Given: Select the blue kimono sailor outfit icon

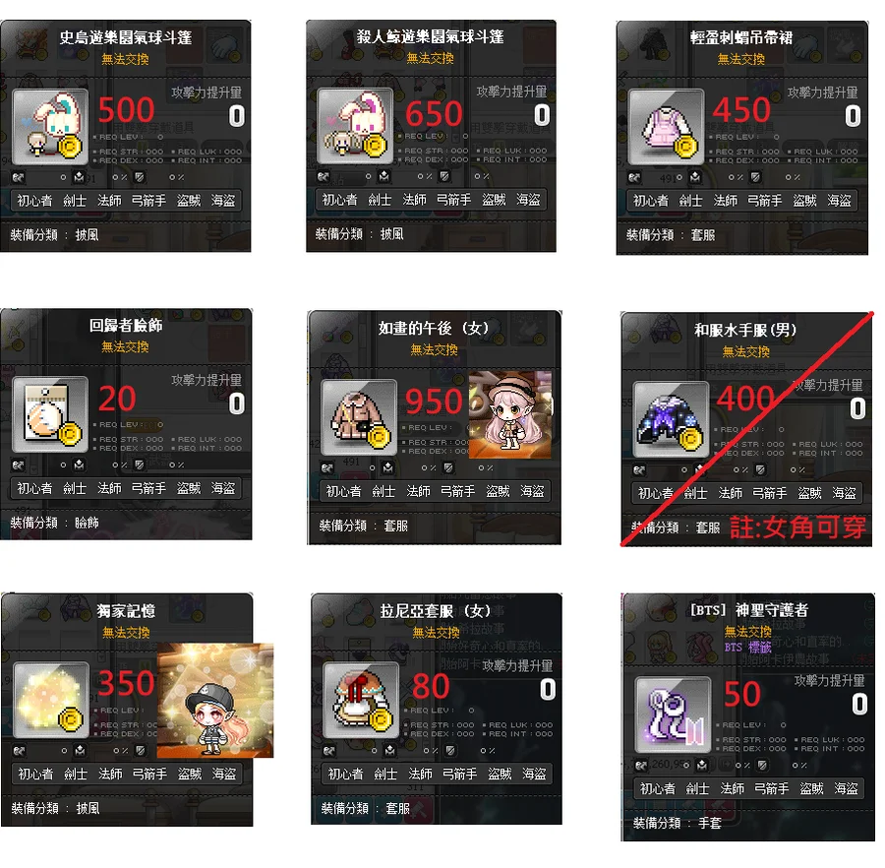Looking at the screenshot, I should (671, 419).
